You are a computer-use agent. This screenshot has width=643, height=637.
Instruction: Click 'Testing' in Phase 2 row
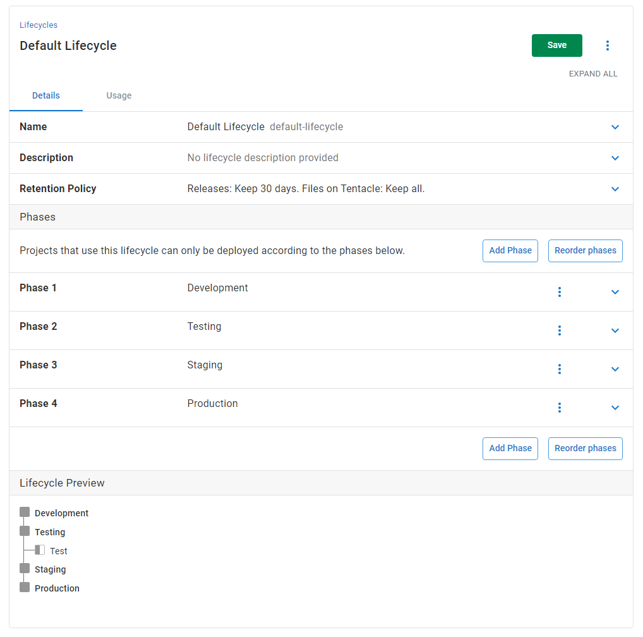(x=204, y=327)
